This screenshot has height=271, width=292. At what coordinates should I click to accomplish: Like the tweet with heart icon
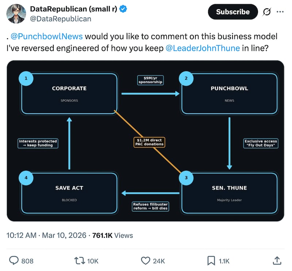(145, 260)
